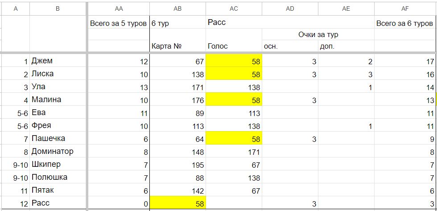Click the vote value 171 in Доминатор row

(234, 151)
